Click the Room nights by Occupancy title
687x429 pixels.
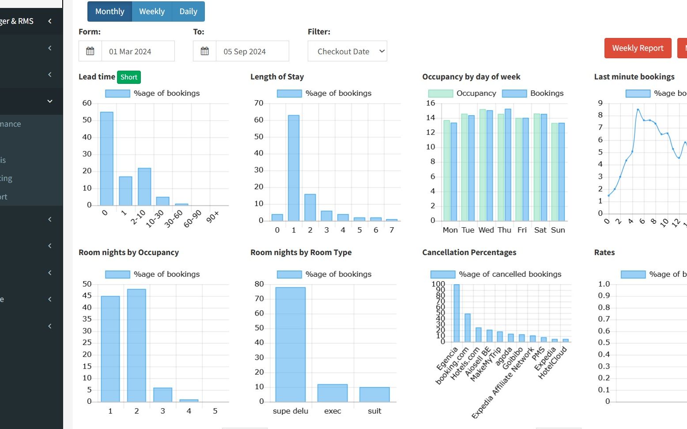[x=128, y=252]
